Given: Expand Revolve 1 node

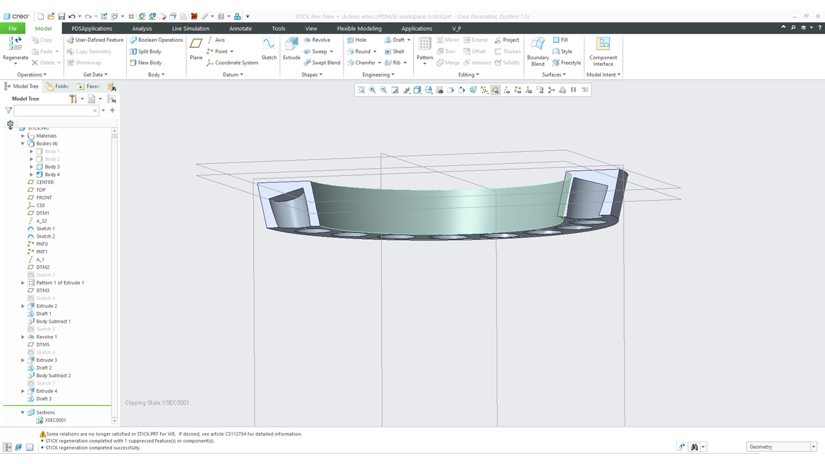Looking at the screenshot, I should point(23,337).
